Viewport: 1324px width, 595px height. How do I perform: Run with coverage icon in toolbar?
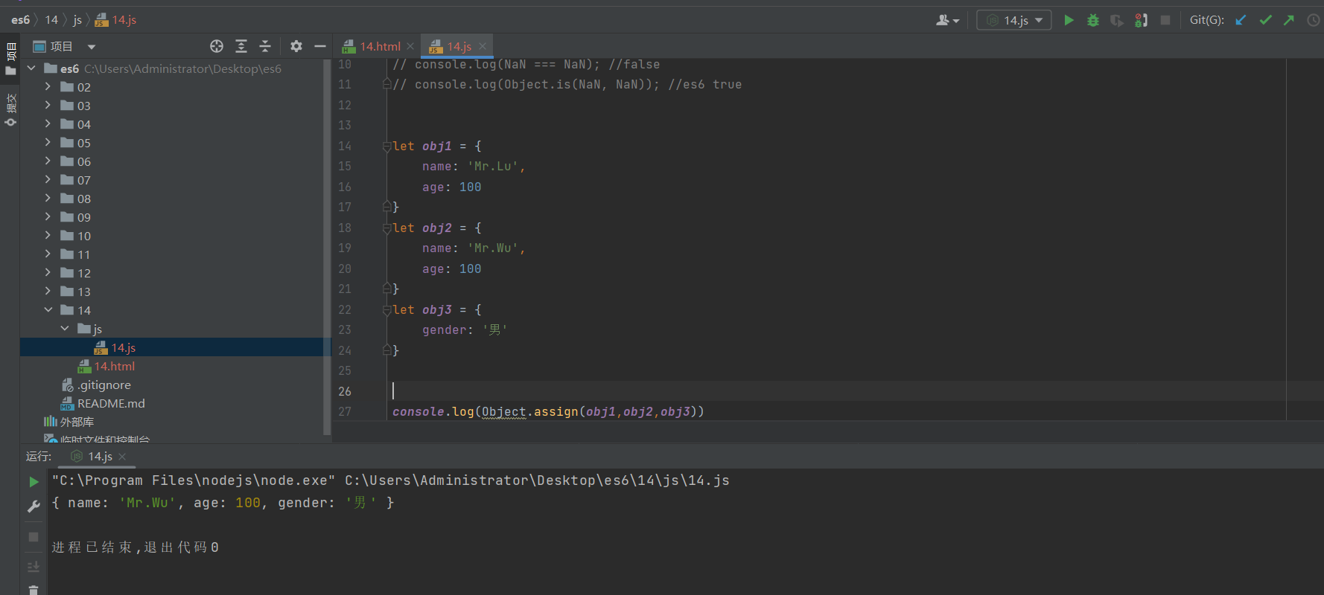pyautogui.click(x=1117, y=20)
